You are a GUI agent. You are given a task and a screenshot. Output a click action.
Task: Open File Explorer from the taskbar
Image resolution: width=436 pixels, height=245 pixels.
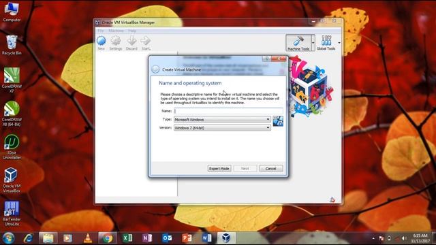pos(48,238)
